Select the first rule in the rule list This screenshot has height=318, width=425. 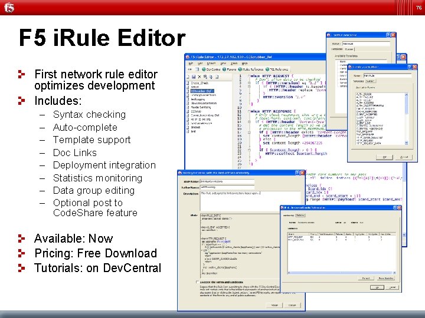point(200,83)
